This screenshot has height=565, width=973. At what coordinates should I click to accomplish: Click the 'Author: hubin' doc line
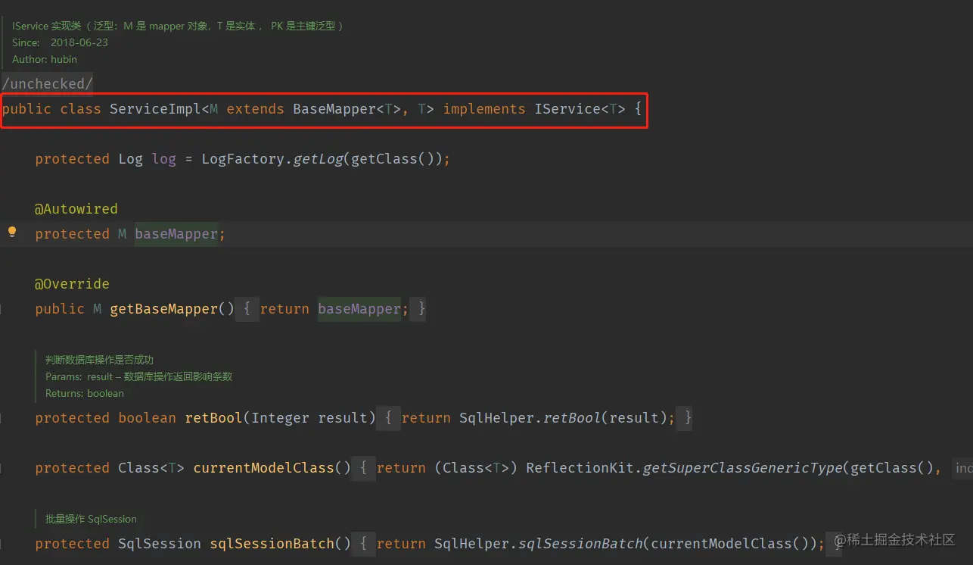click(x=45, y=59)
